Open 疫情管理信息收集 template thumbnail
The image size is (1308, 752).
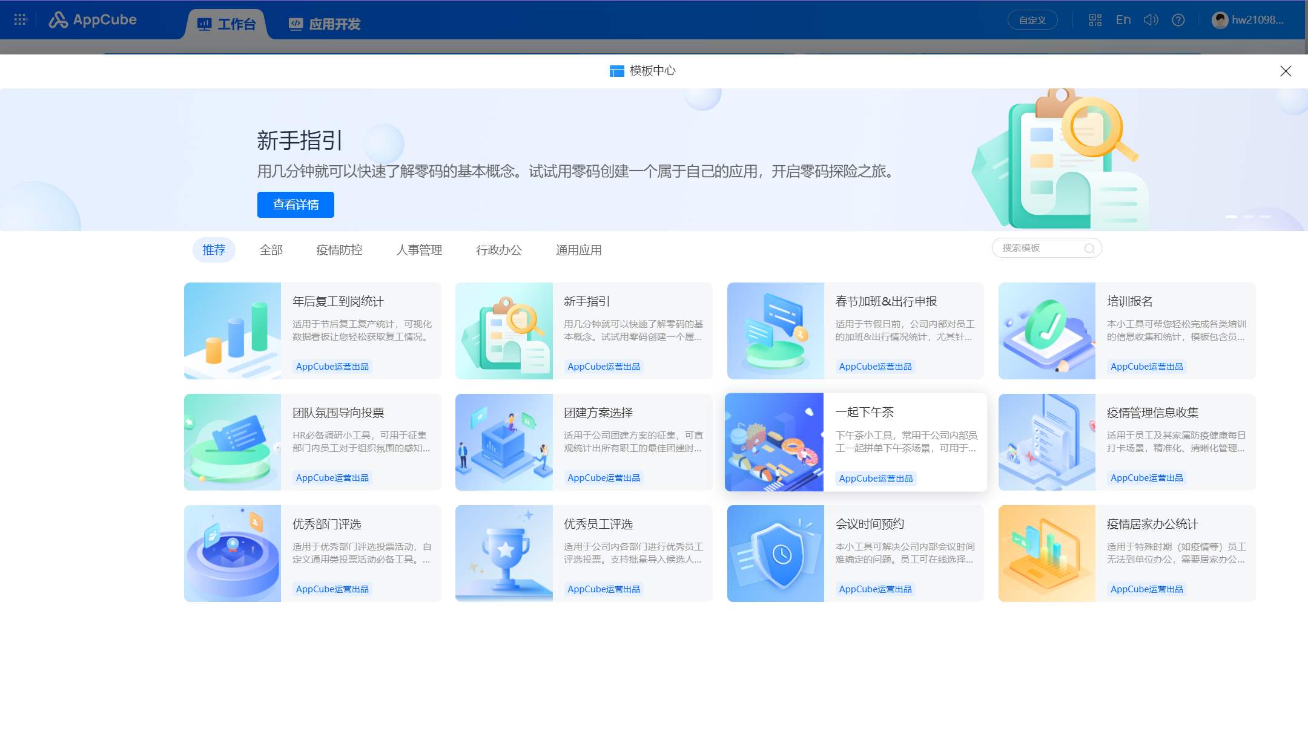tap(1047, 442)
